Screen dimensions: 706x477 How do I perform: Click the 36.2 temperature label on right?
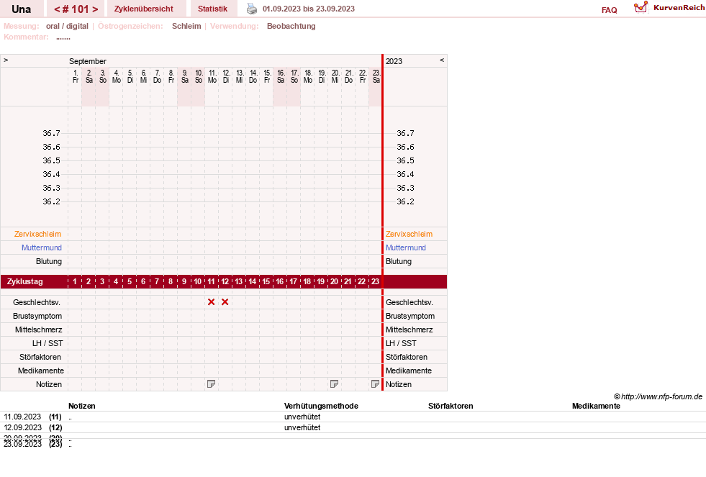pyautogui.click(x=405, y=201)
